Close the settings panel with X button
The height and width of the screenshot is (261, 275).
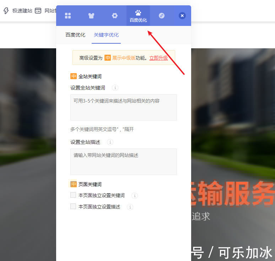click(x=182, y=16)
